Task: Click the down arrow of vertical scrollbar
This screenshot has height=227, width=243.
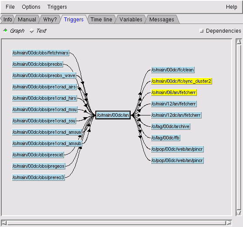Action: 239,213
